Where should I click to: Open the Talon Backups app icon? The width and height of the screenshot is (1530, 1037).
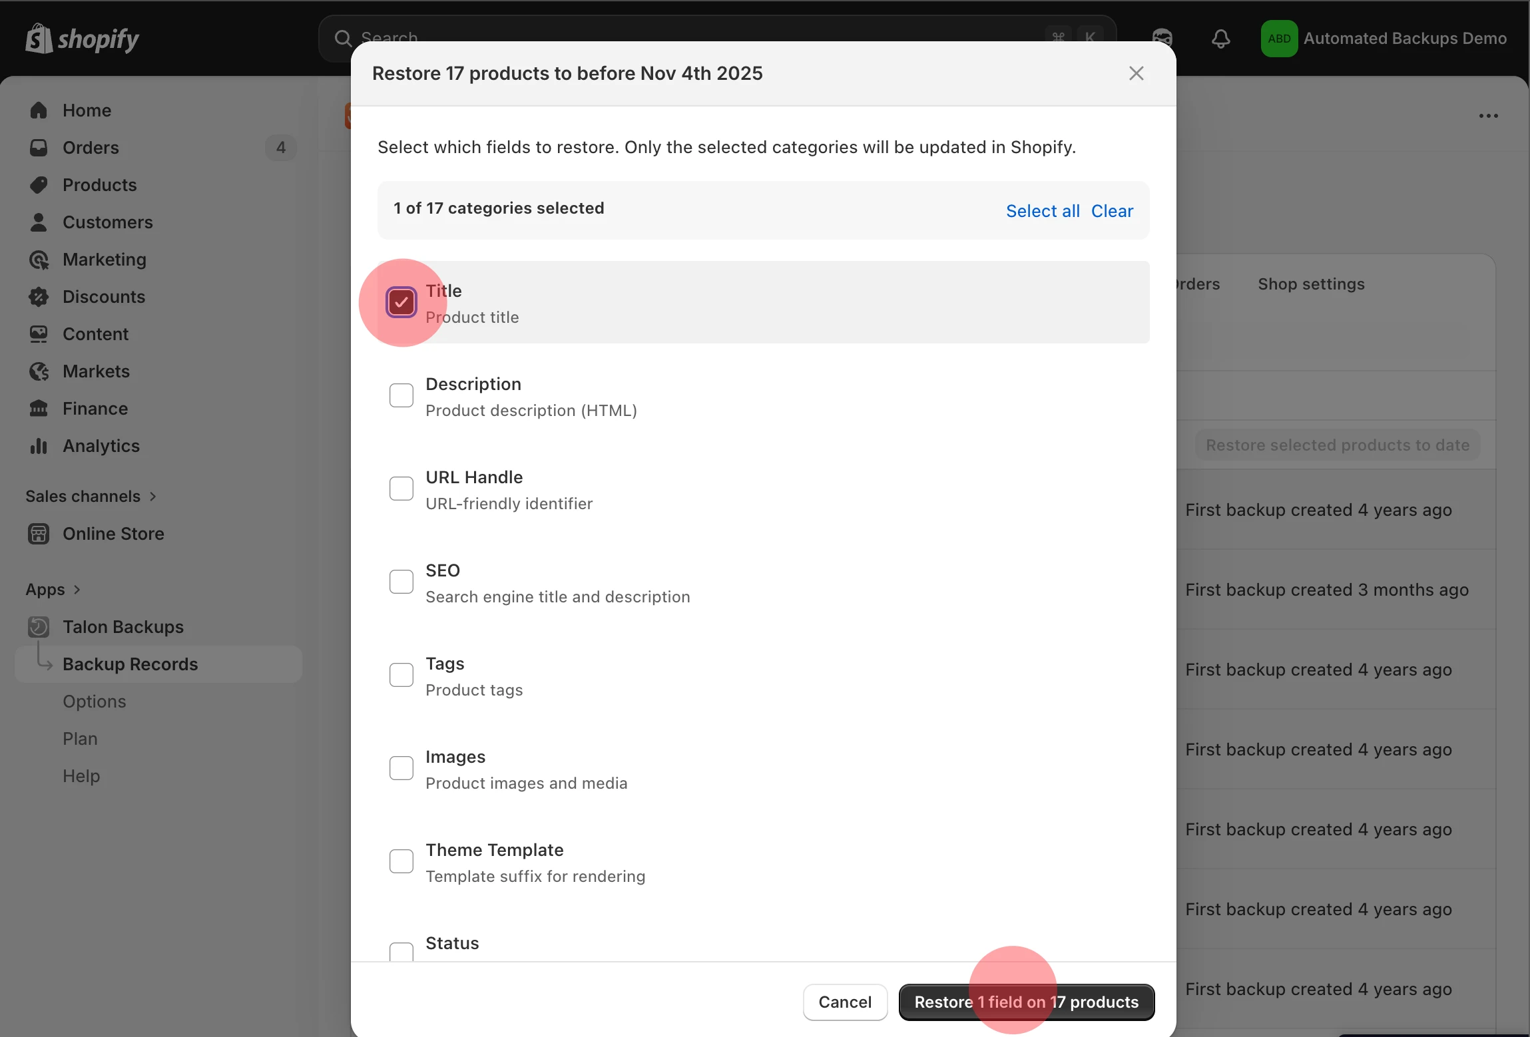click(39, 626)
